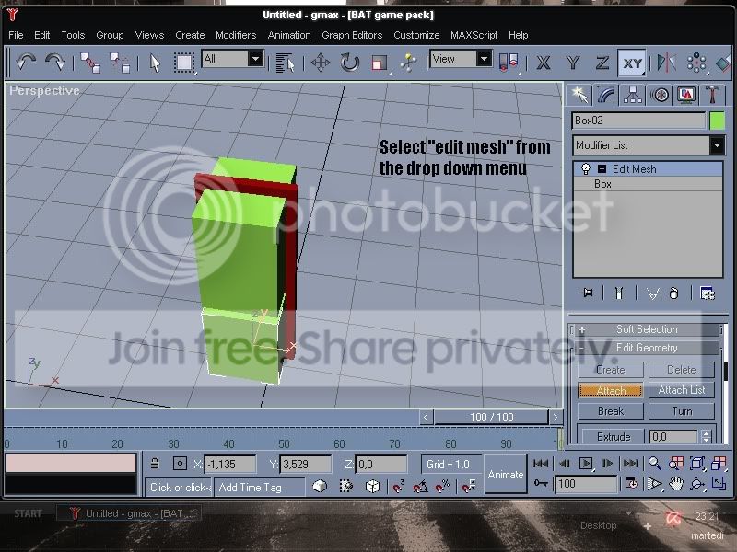Click the Unlink Selection tool
The height and width of the screenshot is (552, 737).
(120, 63)
